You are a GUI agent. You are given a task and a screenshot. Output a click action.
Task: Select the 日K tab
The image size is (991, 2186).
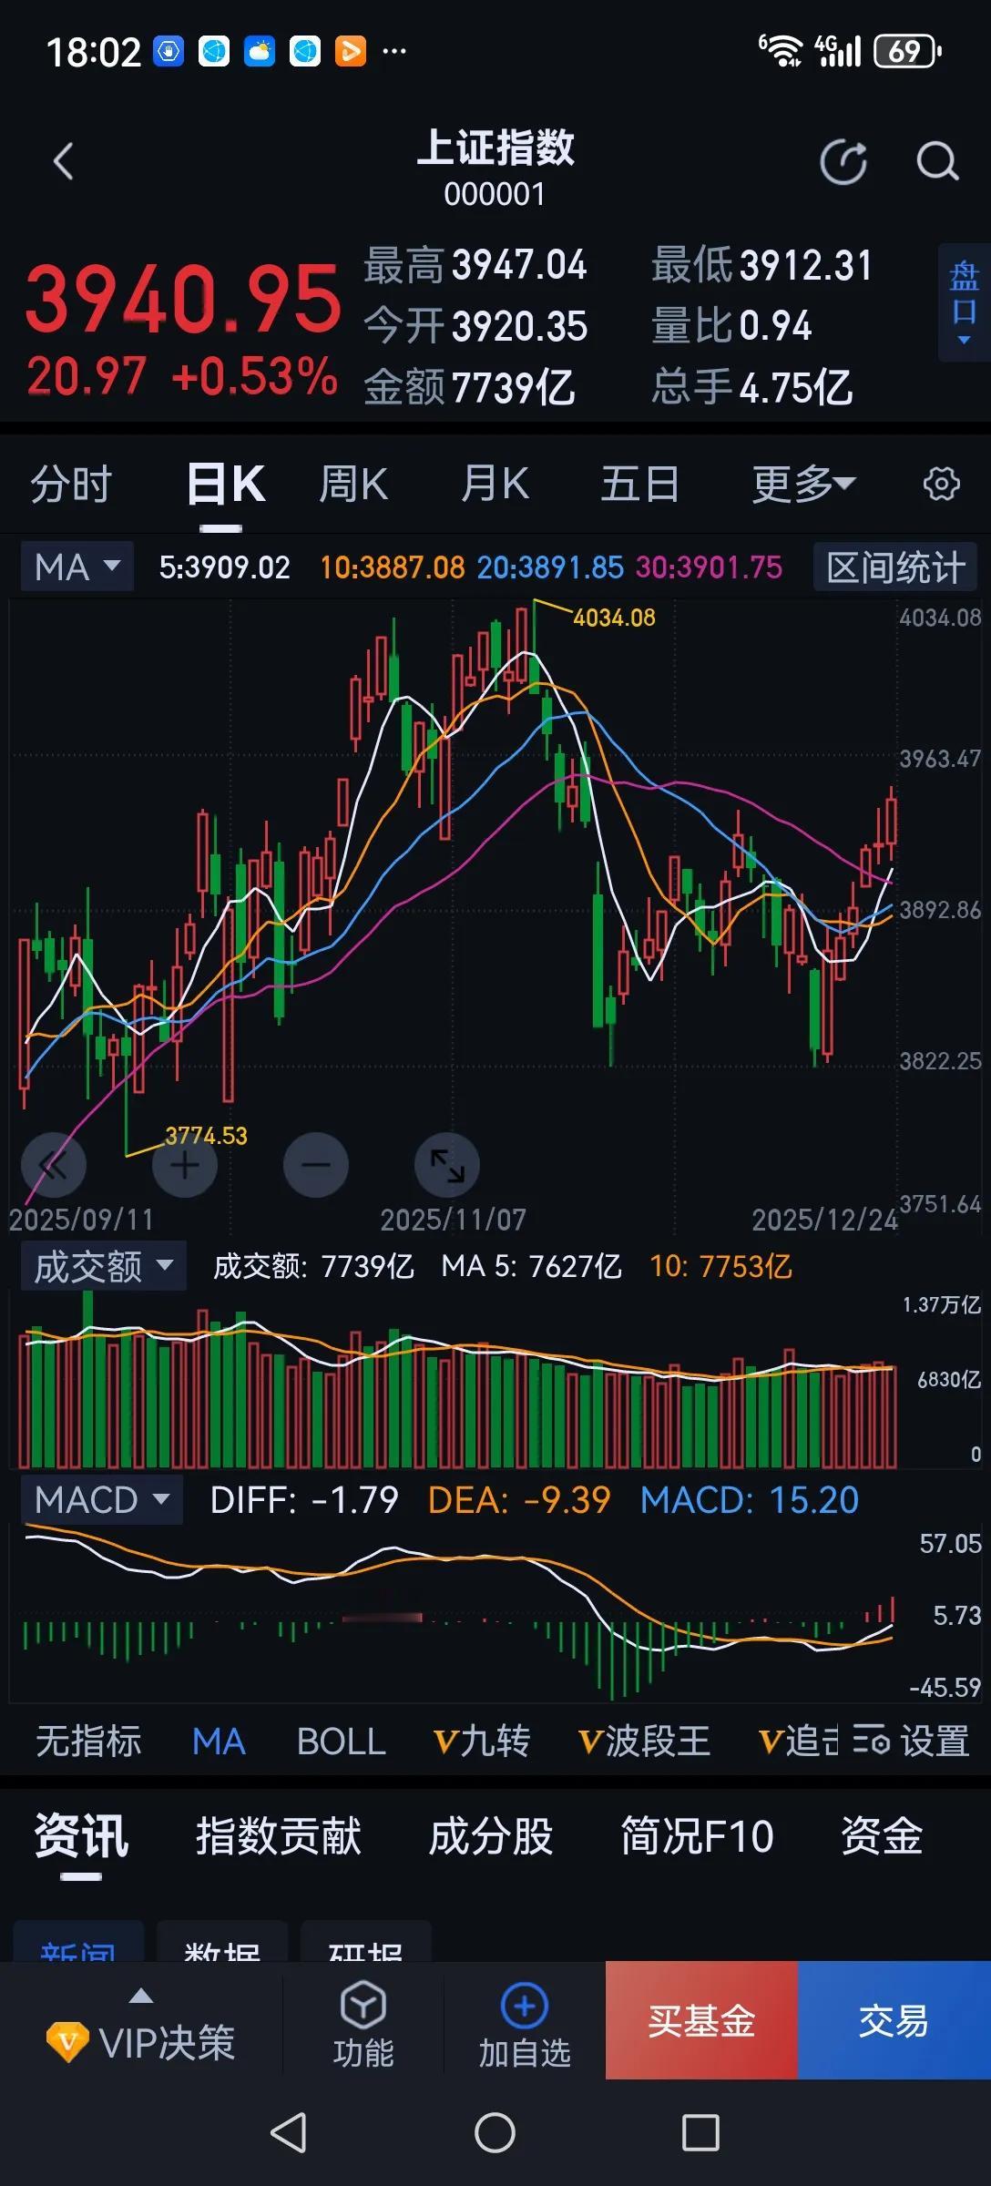(x=225, y=484)
